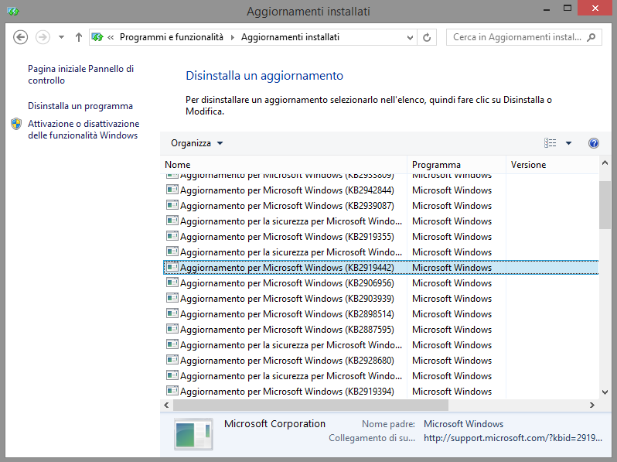Refresh the list with the refresh button
The height and width of the screenshot is (462, 617).
coord(427,37)
